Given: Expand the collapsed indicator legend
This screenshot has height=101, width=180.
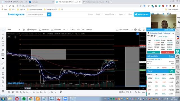Looking at the screenshot, I should click(9, 36).
